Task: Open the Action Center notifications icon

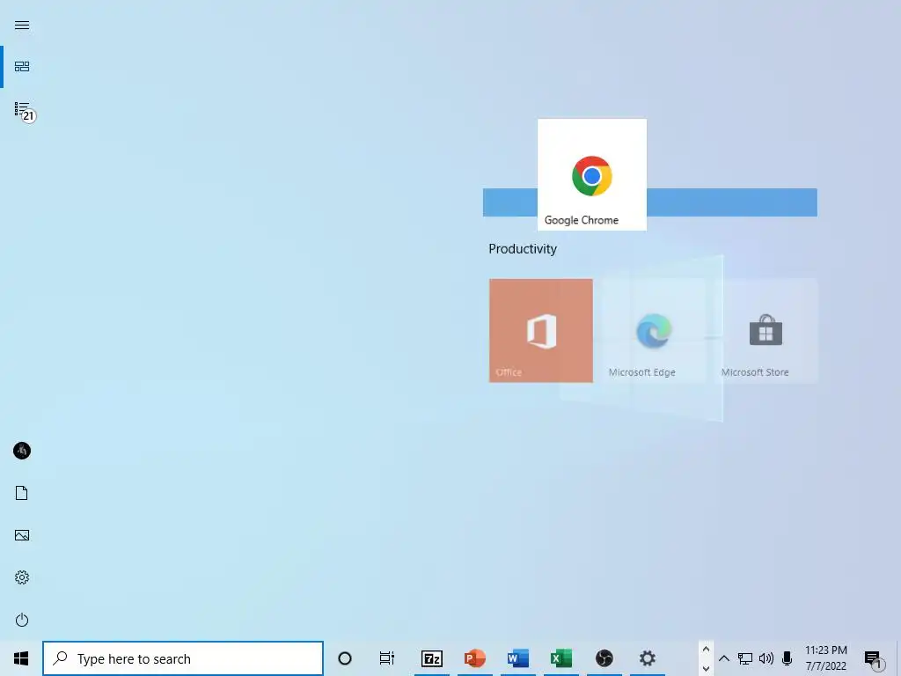Action: tap(874, 658)
